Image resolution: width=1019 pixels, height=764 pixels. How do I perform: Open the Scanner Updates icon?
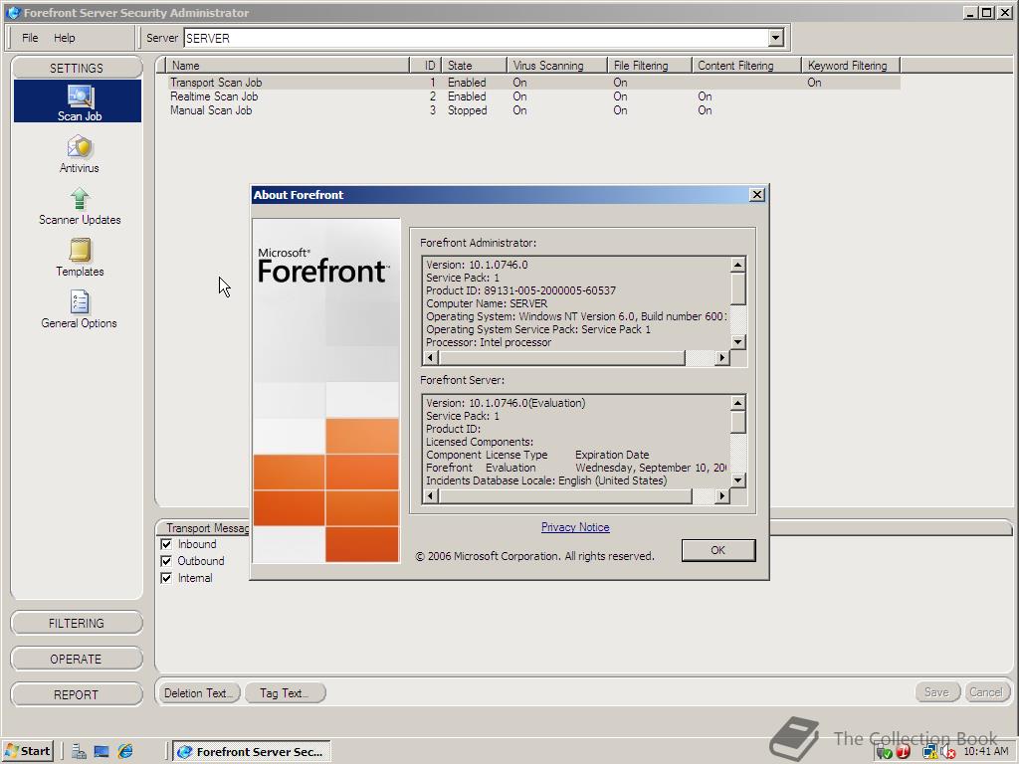click(80, 206)
